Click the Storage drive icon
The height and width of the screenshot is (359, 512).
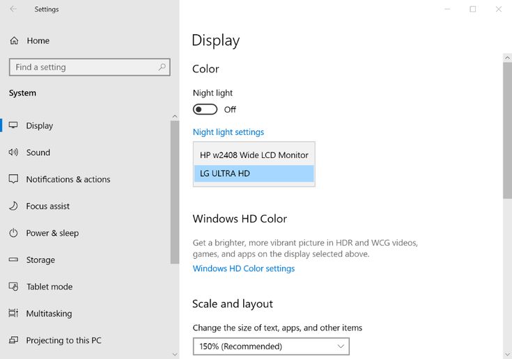[x=13, y=260]
